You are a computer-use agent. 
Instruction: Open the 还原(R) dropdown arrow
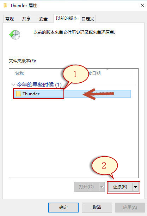coord(136,187)
